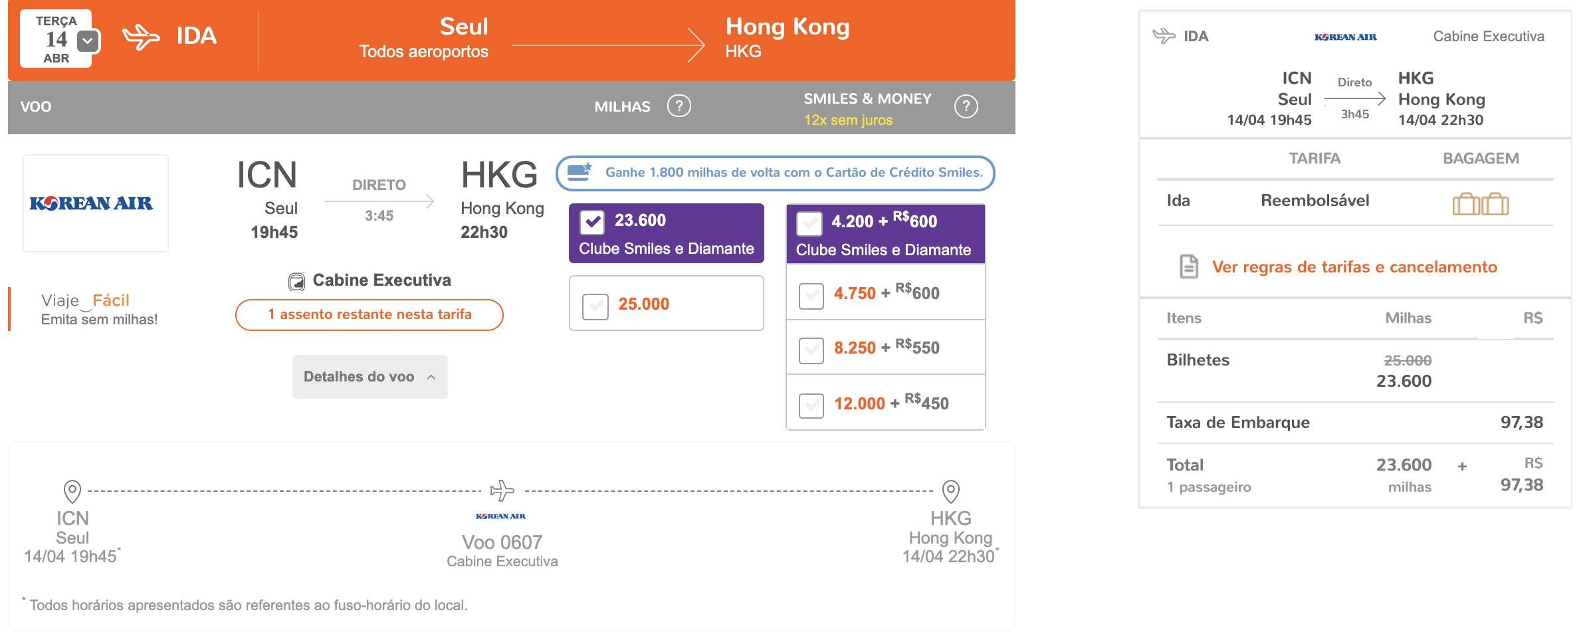Screen dimensions: 1583x638
Task: Click the Viaje Fácil emita sem milhas
Action: point(99,310)
